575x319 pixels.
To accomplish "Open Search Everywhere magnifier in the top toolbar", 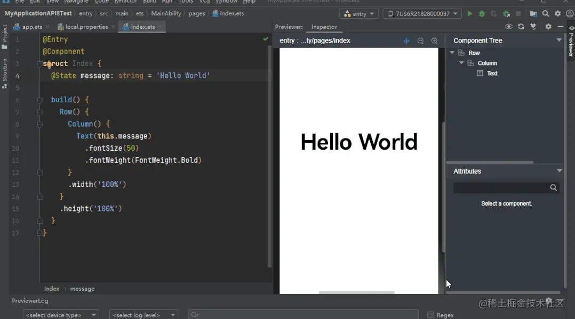I will [545, 14].
